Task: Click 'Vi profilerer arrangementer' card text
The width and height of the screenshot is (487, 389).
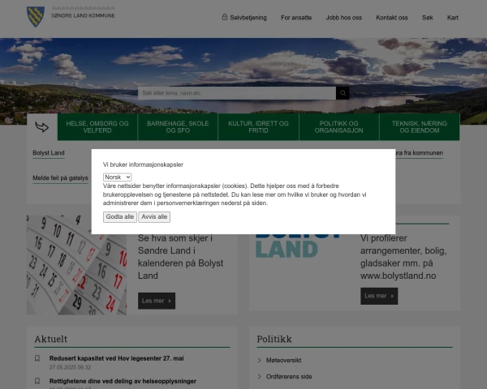Action: pos(403,257)
